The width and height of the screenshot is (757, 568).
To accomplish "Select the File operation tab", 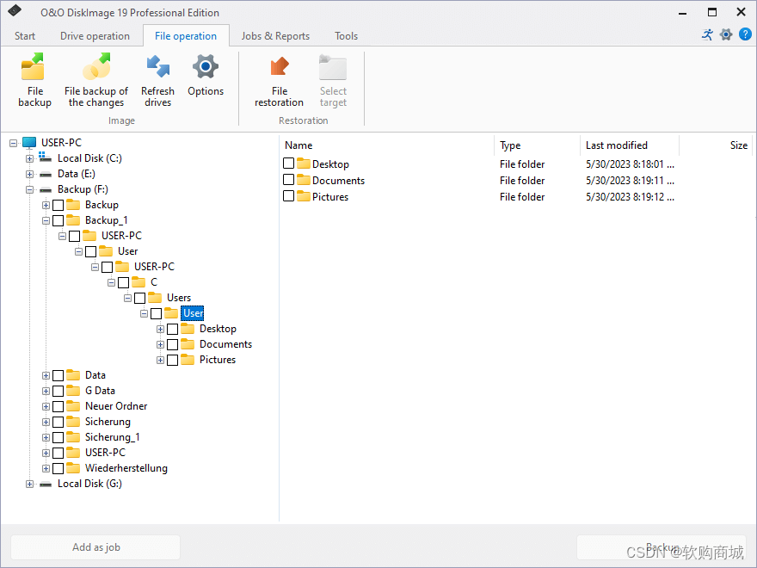I will (186, 36).
